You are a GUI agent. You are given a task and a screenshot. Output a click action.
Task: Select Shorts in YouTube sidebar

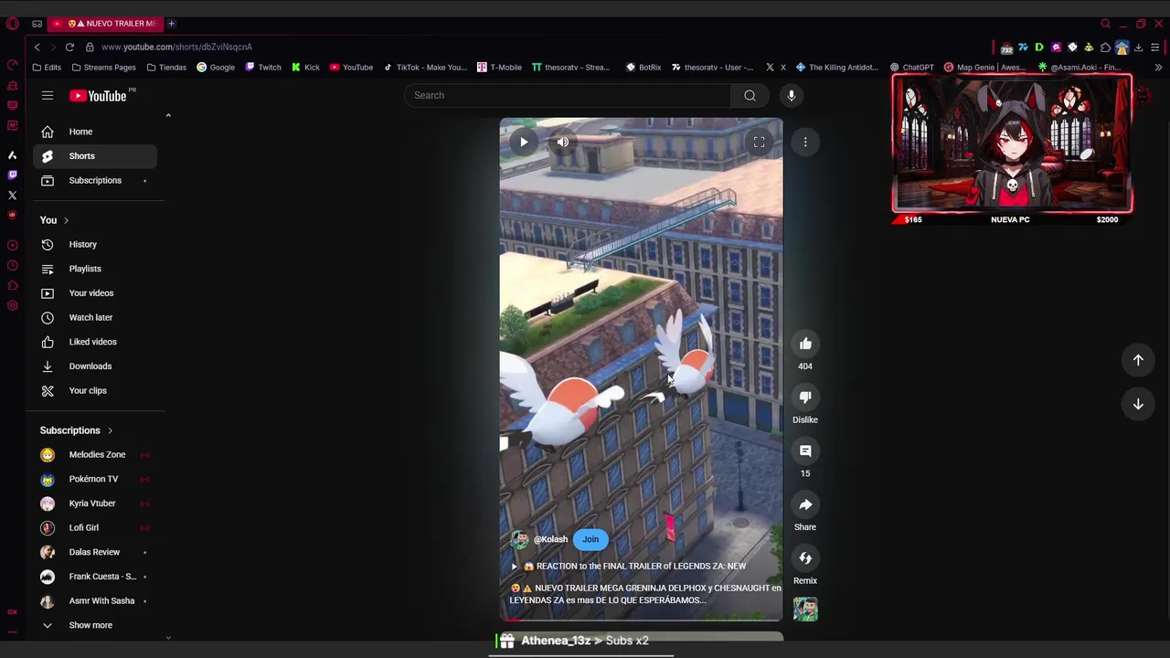95,156
